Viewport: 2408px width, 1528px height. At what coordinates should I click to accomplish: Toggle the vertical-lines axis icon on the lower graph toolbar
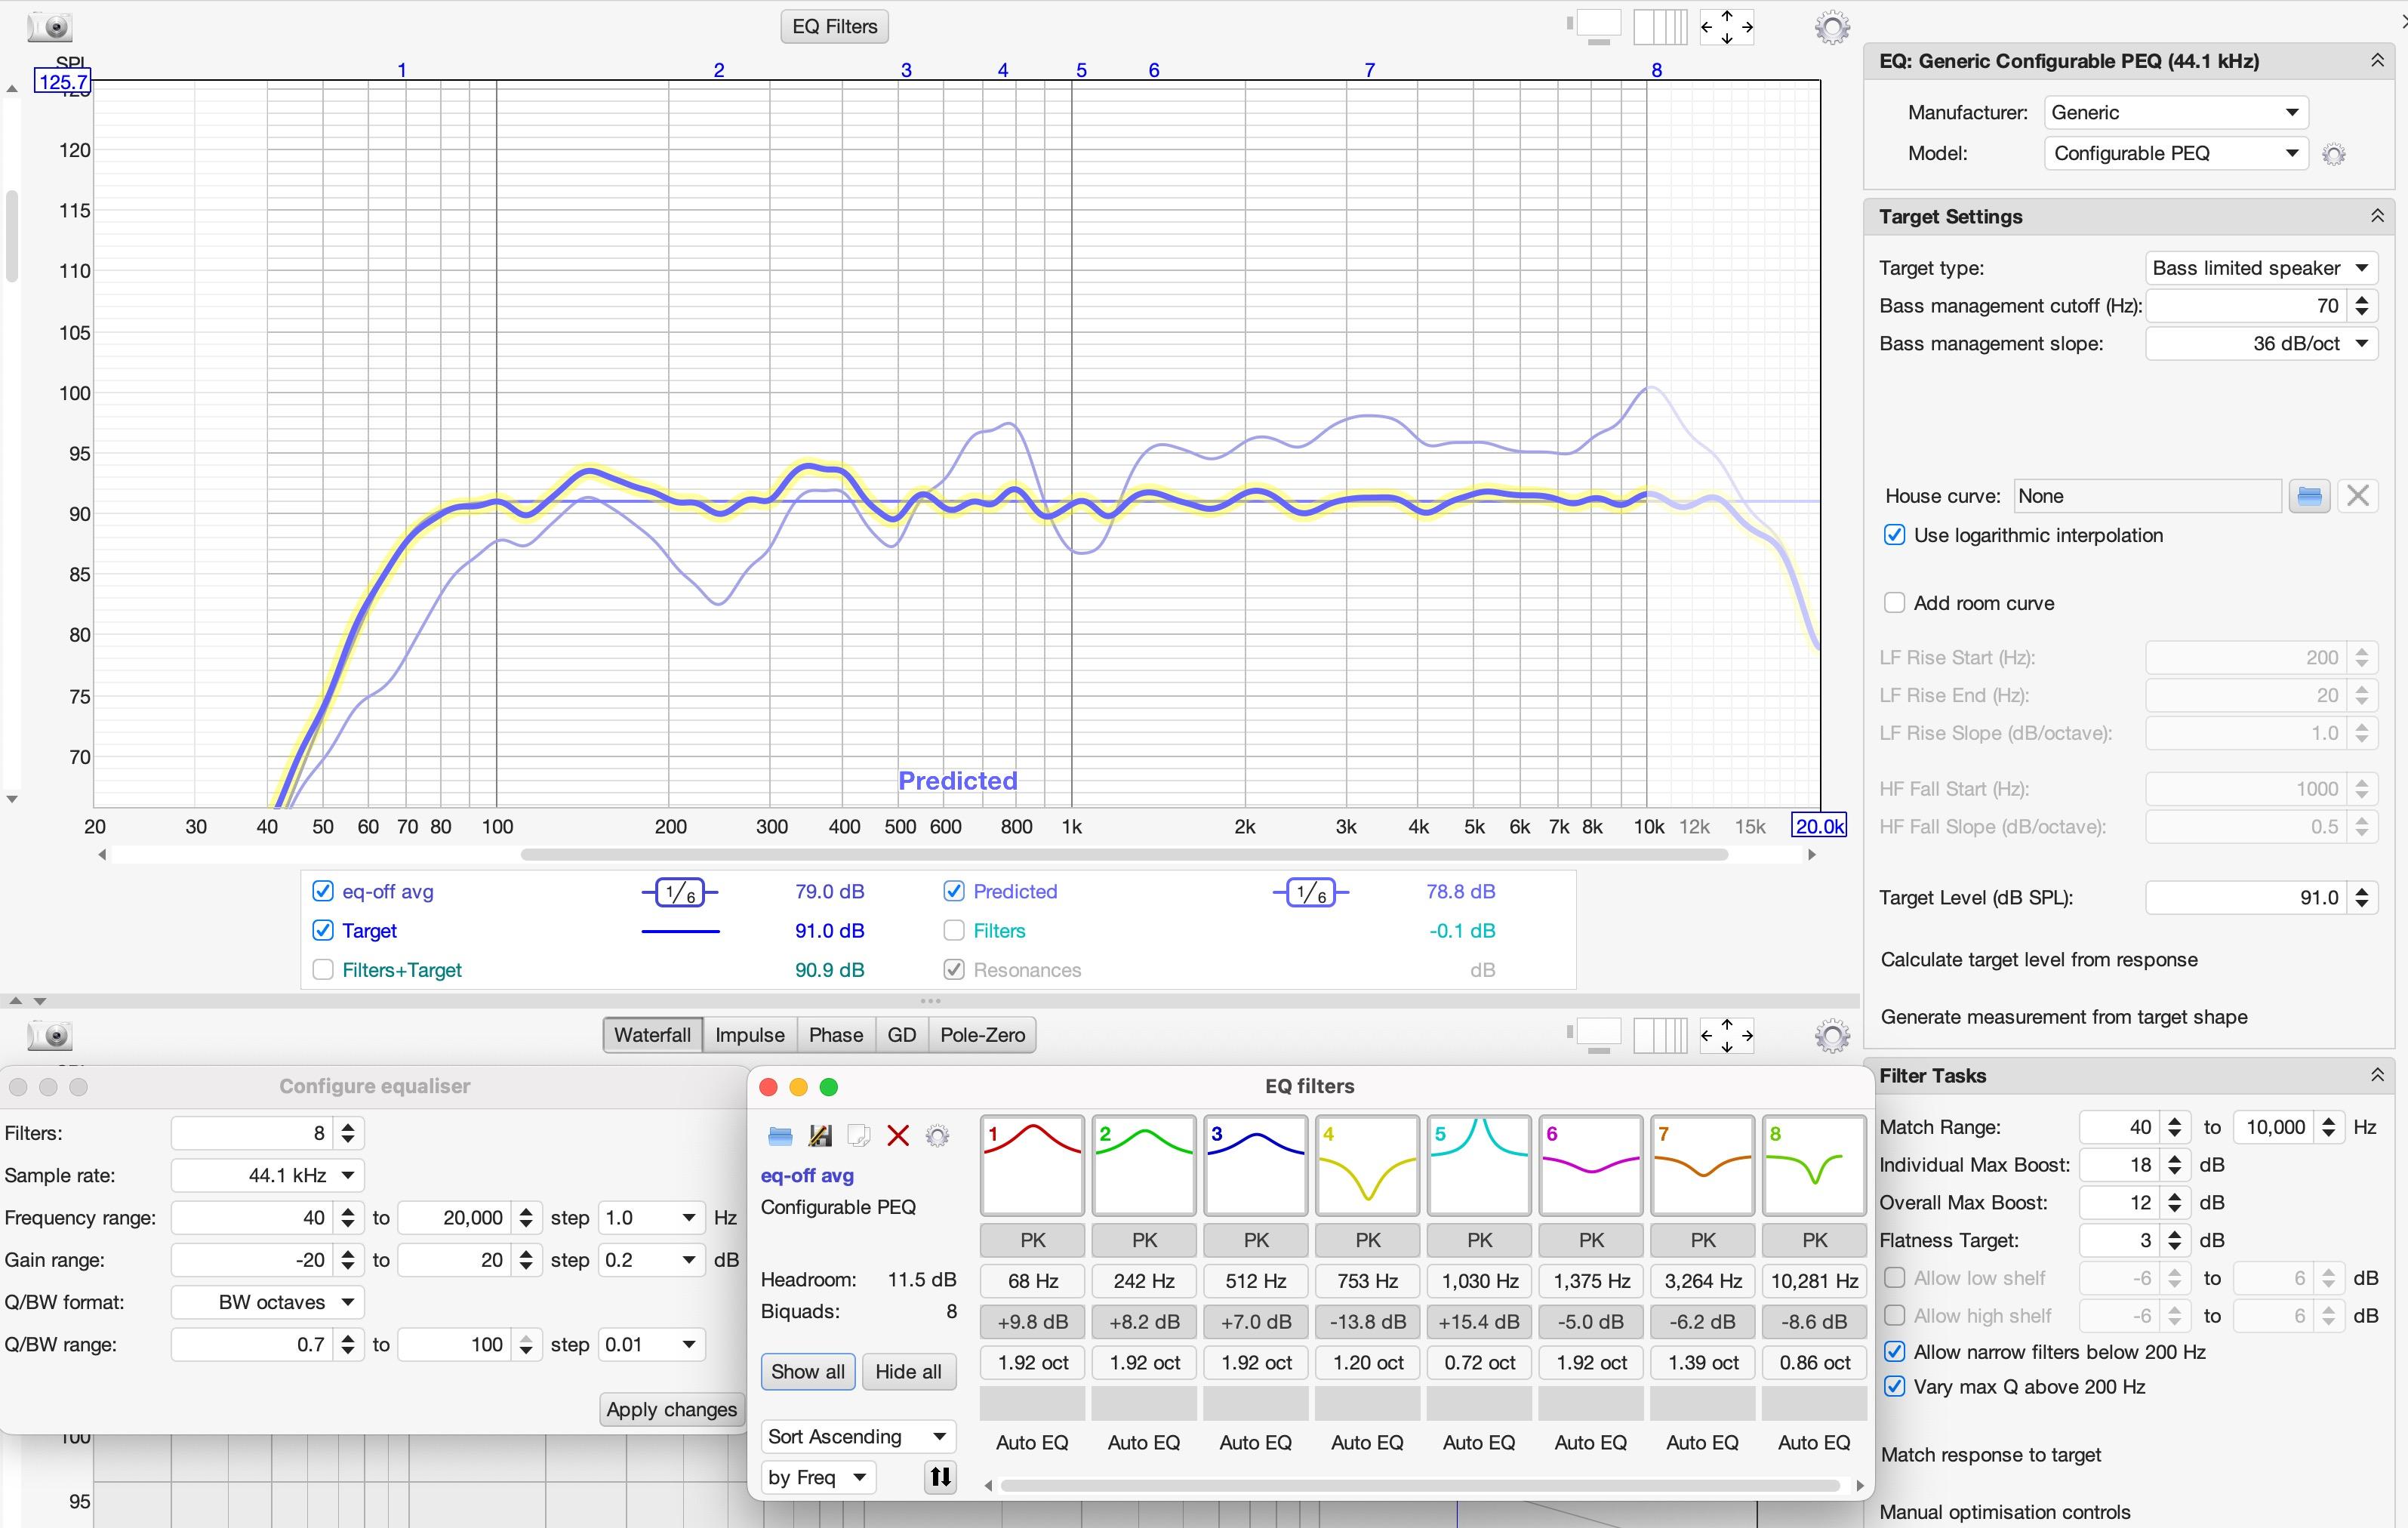pyautogui.click(x=1660, y=1036)
